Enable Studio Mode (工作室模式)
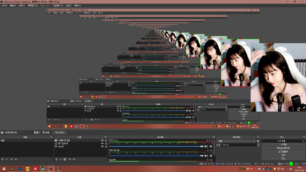Screen dimensions: 306x172 283,151
